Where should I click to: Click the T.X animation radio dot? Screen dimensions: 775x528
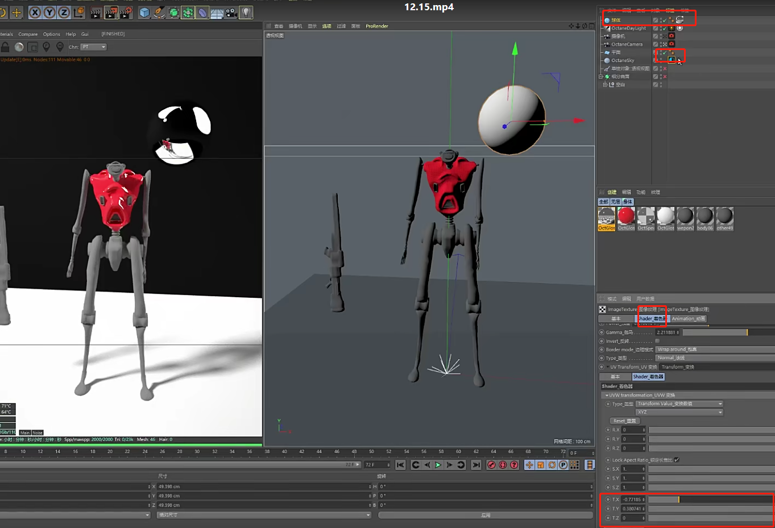click(x=608, y=500)
